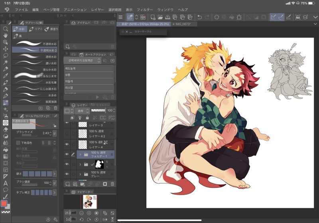The height and width of the screenshot is (223, 319).
Task: Pick the Lasso selection tool
Action: [x=6, y=56]
